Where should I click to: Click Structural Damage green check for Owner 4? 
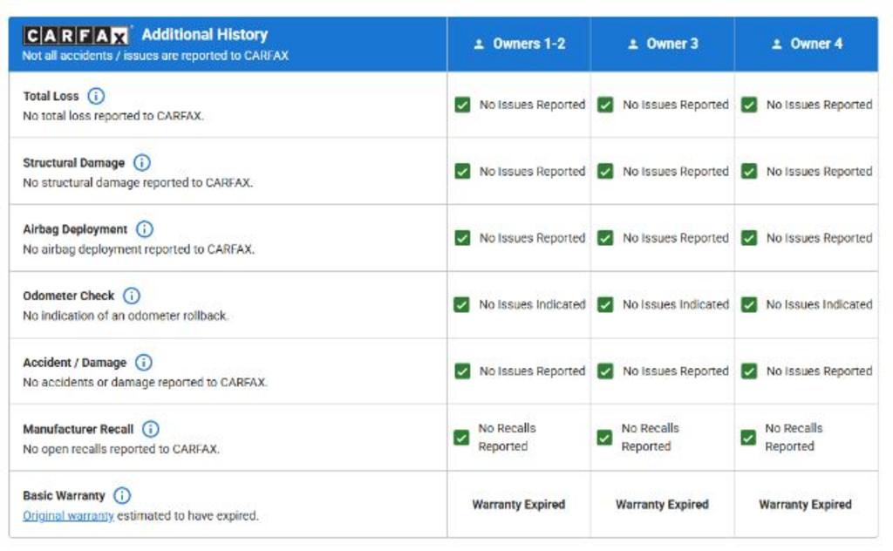(x=749, y=172)
